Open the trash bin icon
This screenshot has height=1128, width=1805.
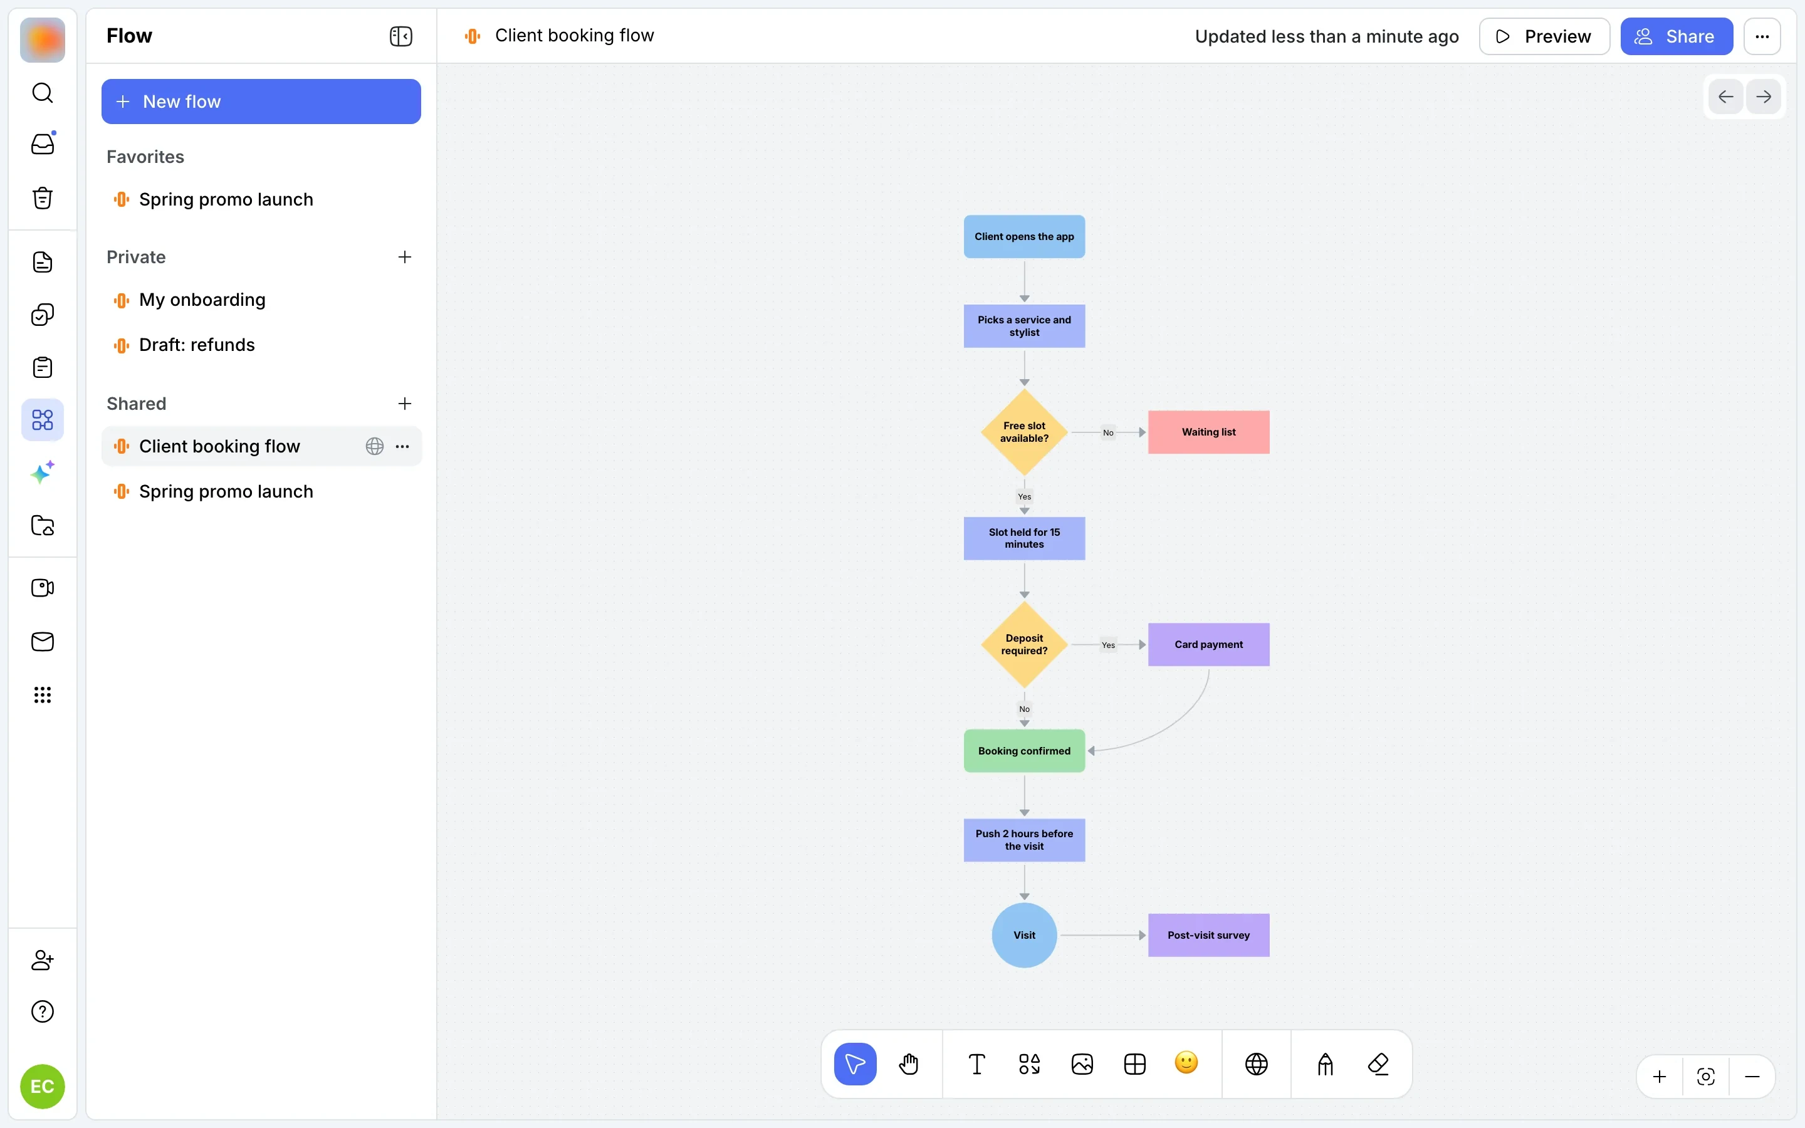43,197
